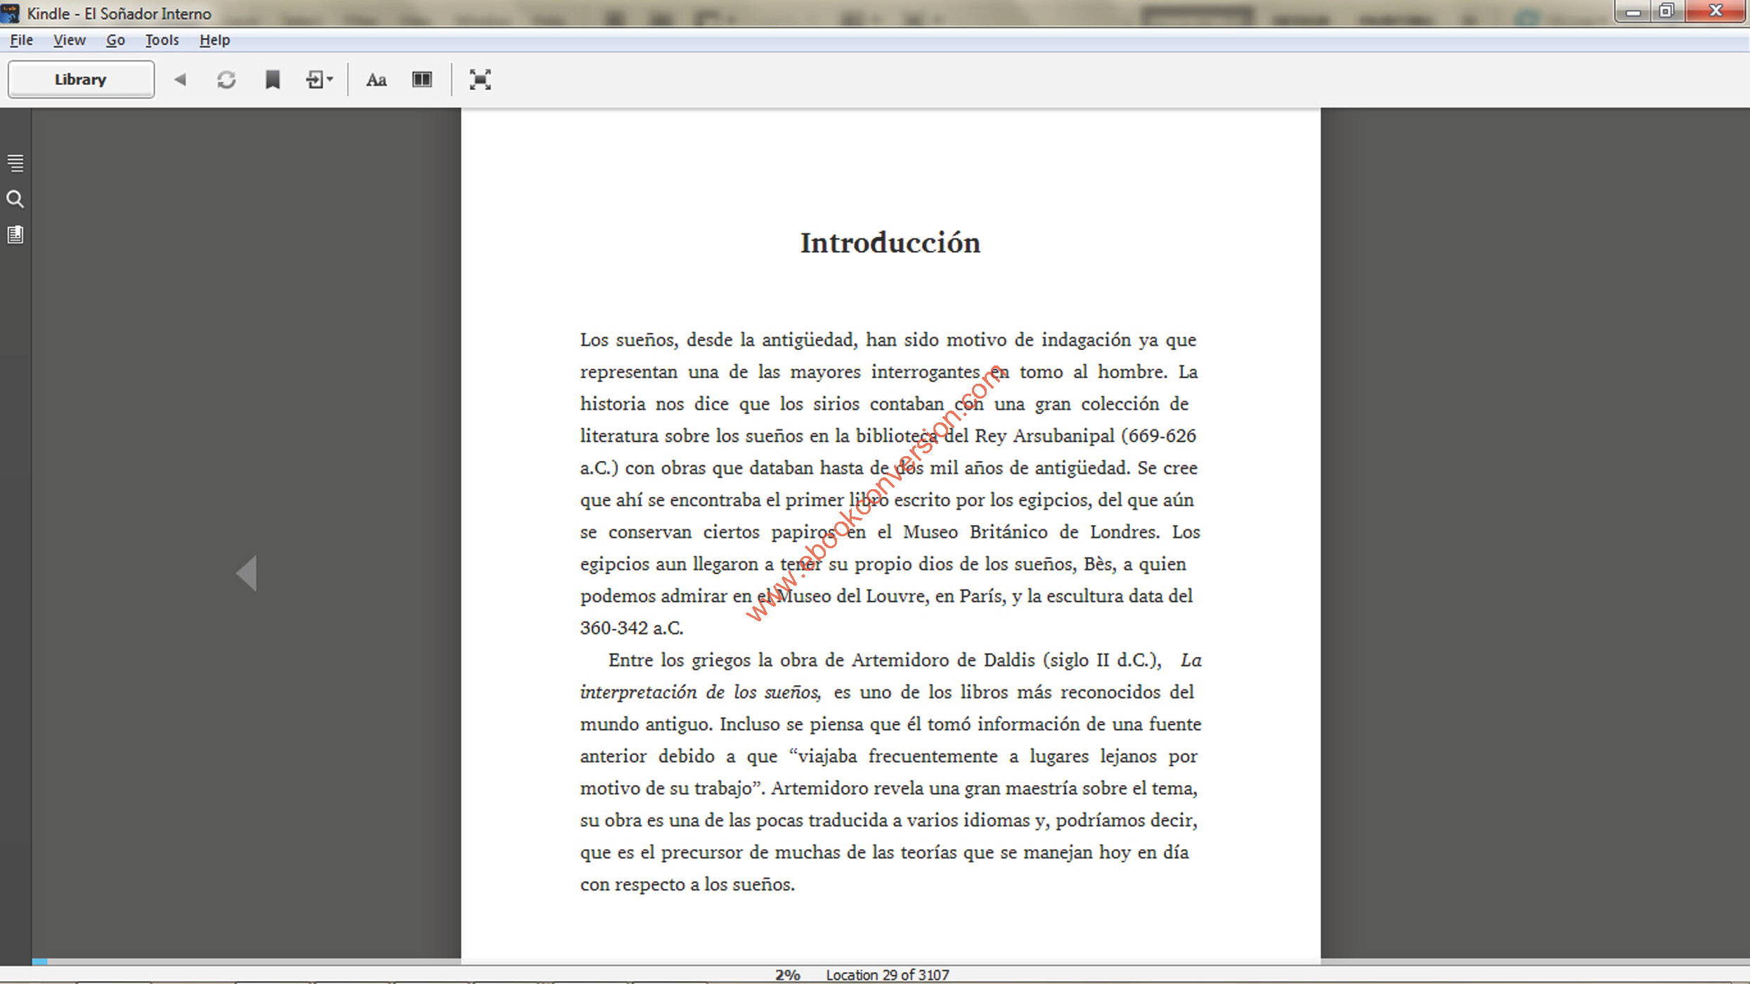Open the Aa font settings
Image resolution: width=1750 pixels, height=984 pixels.
tap(376, 79)
